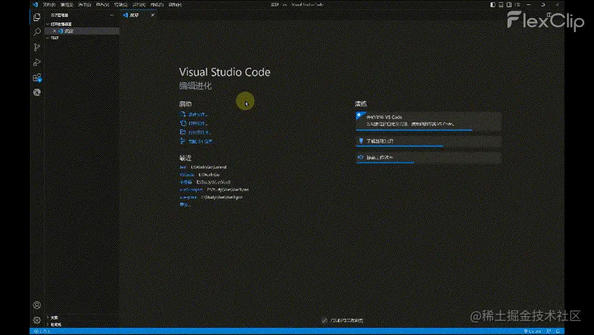Toggle show welcome page on startup checkbox

point(324,320)
